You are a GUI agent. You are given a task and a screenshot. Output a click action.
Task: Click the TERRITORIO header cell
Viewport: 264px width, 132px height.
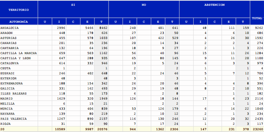coord(19,10)
